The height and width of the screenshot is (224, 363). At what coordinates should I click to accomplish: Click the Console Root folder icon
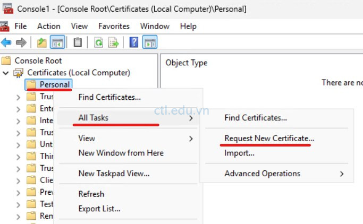6,61
